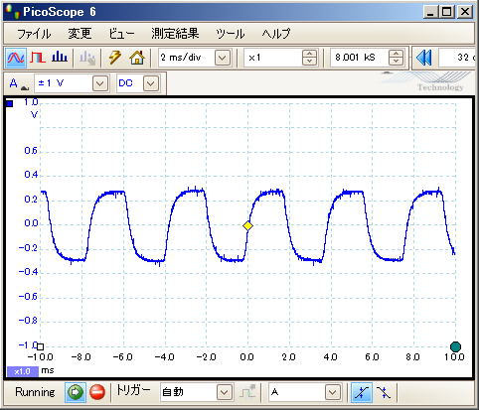Open the DC coupling dropdown
Screen dimensions: 479x410
click(x=151, y=83)
